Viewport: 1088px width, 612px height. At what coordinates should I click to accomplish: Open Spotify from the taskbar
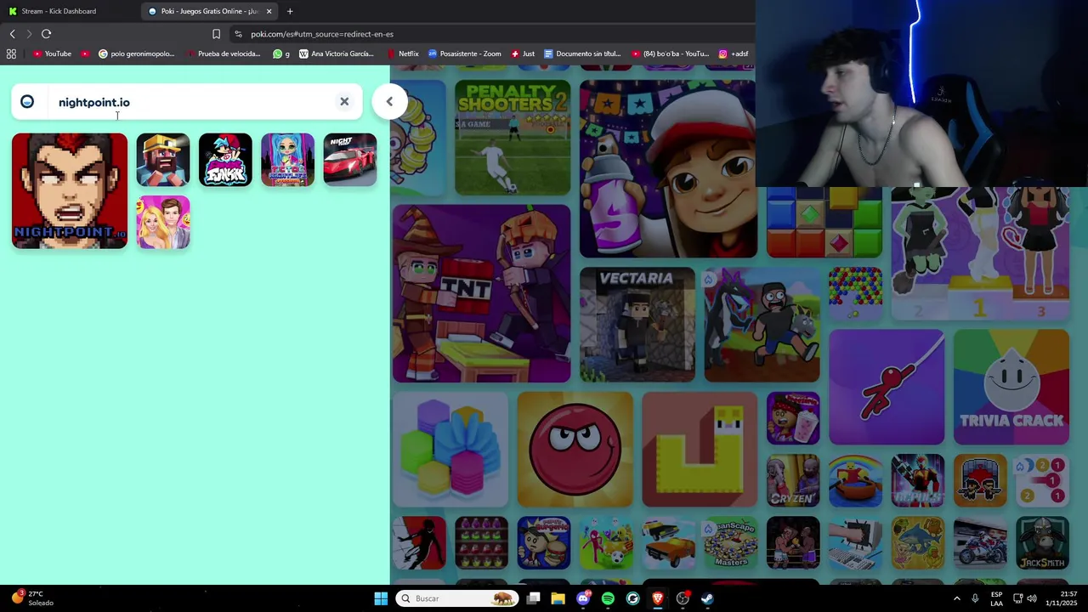pyautogui.click(x=608, y=598)
